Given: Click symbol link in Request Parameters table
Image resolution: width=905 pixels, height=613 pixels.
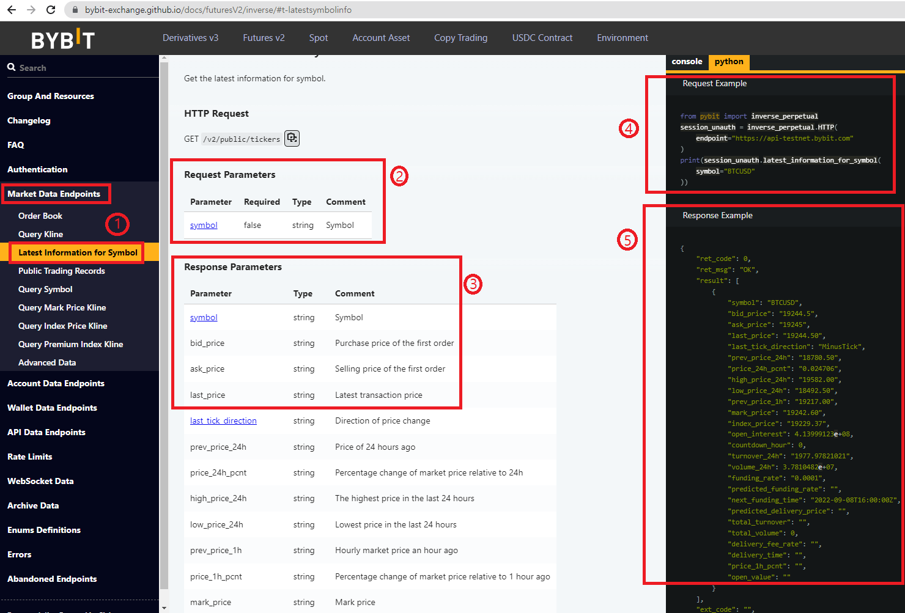Looking at the screenshot, I should 204,225.
